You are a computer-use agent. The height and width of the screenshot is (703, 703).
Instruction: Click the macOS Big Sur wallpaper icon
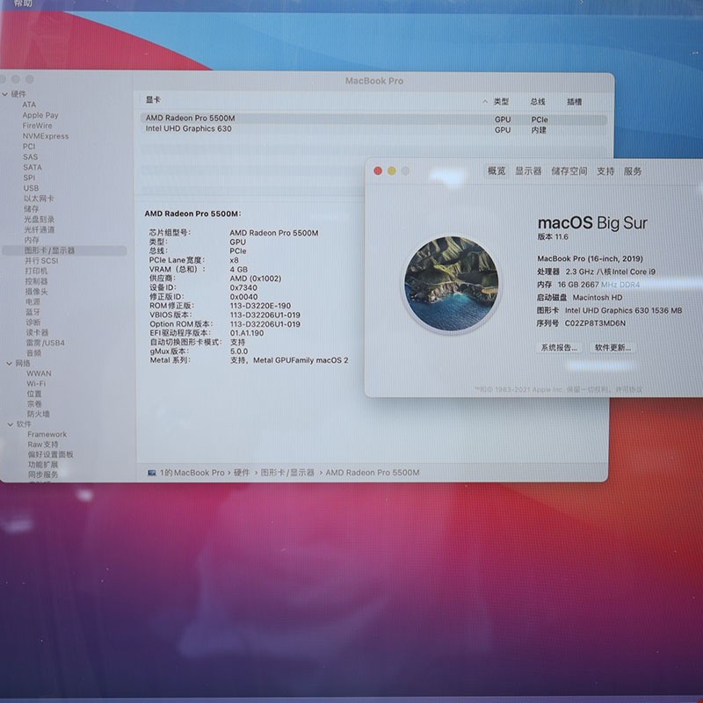[x=451, y=284]
